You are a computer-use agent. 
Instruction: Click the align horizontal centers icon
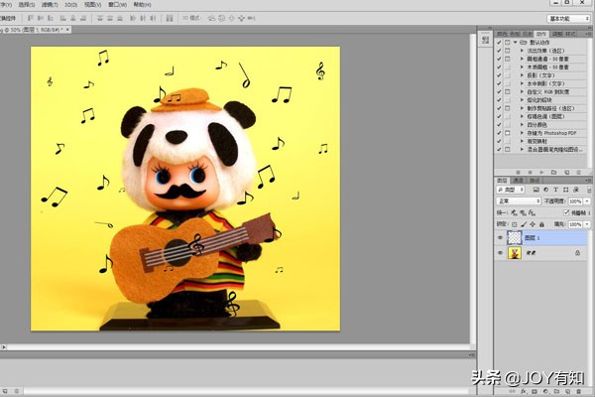(x=73, y=18)
